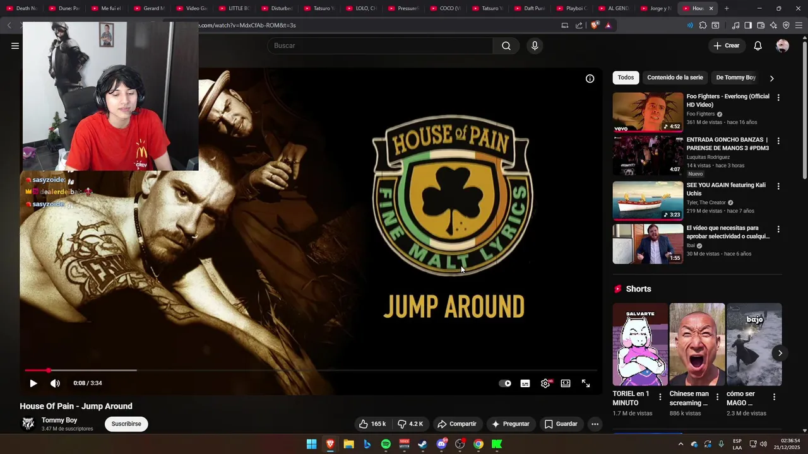
Task: Open more actions ellipsis below video
Action: pos(595,424)
